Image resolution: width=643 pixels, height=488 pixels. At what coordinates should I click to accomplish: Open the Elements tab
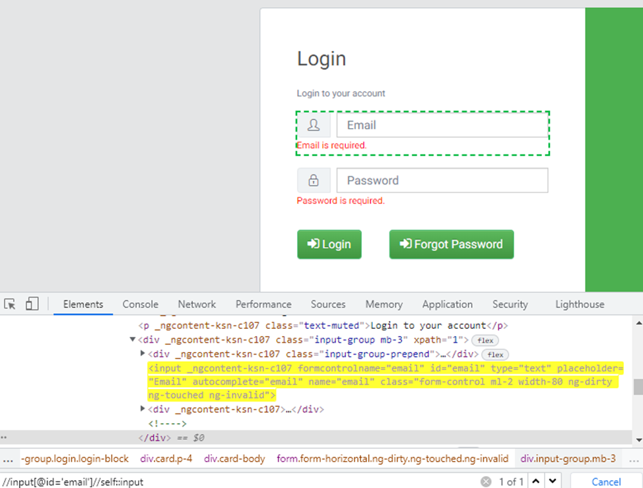tap(83, 304)
